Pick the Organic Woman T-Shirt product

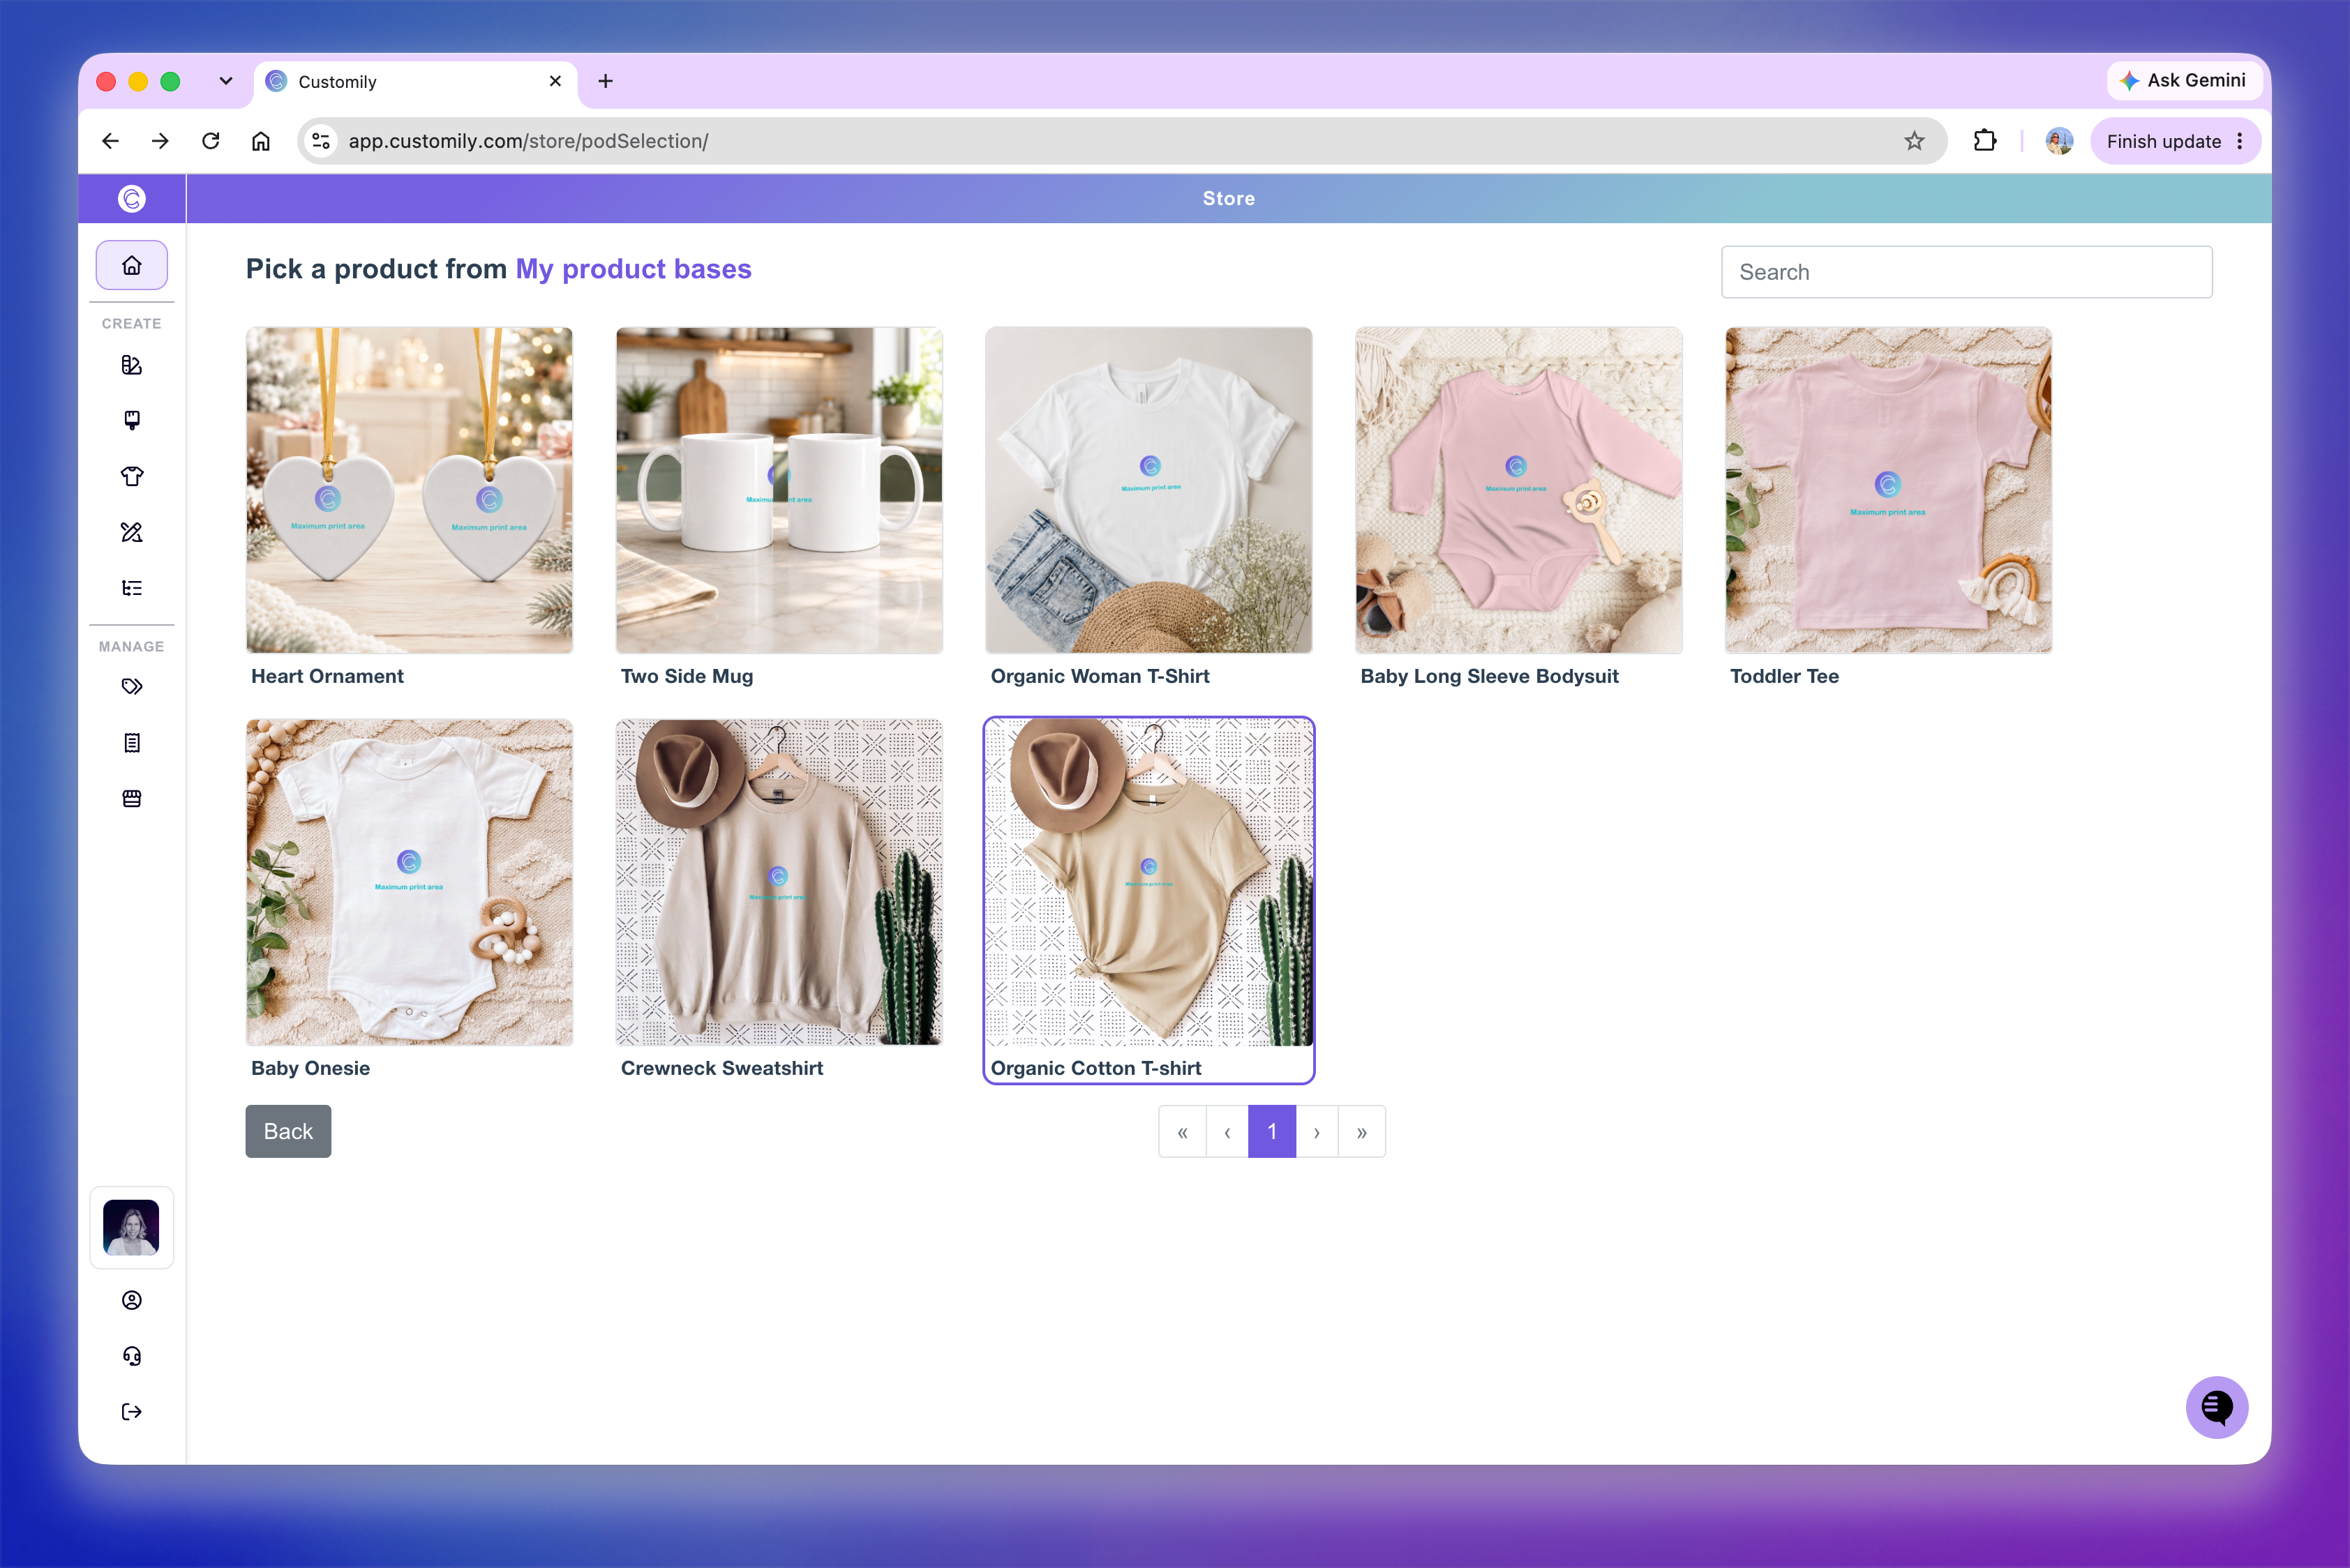coord(1148,508)
